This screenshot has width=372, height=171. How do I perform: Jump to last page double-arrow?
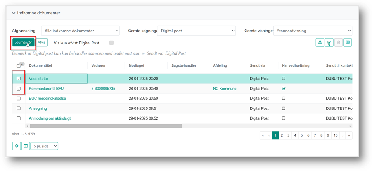349,135
